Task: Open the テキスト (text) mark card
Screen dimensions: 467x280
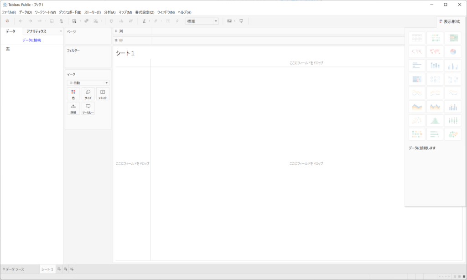Action: point(103,94)
